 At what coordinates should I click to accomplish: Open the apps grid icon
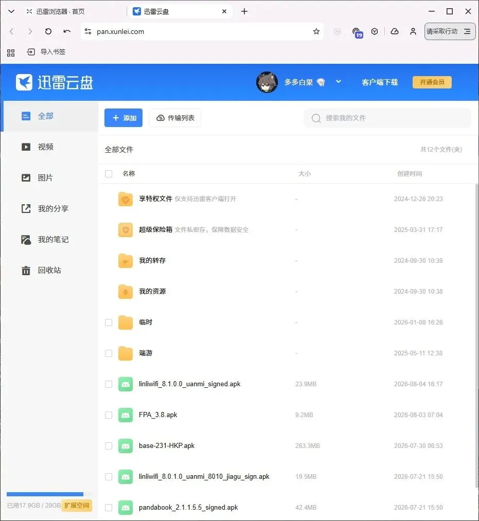click(11, 52)
